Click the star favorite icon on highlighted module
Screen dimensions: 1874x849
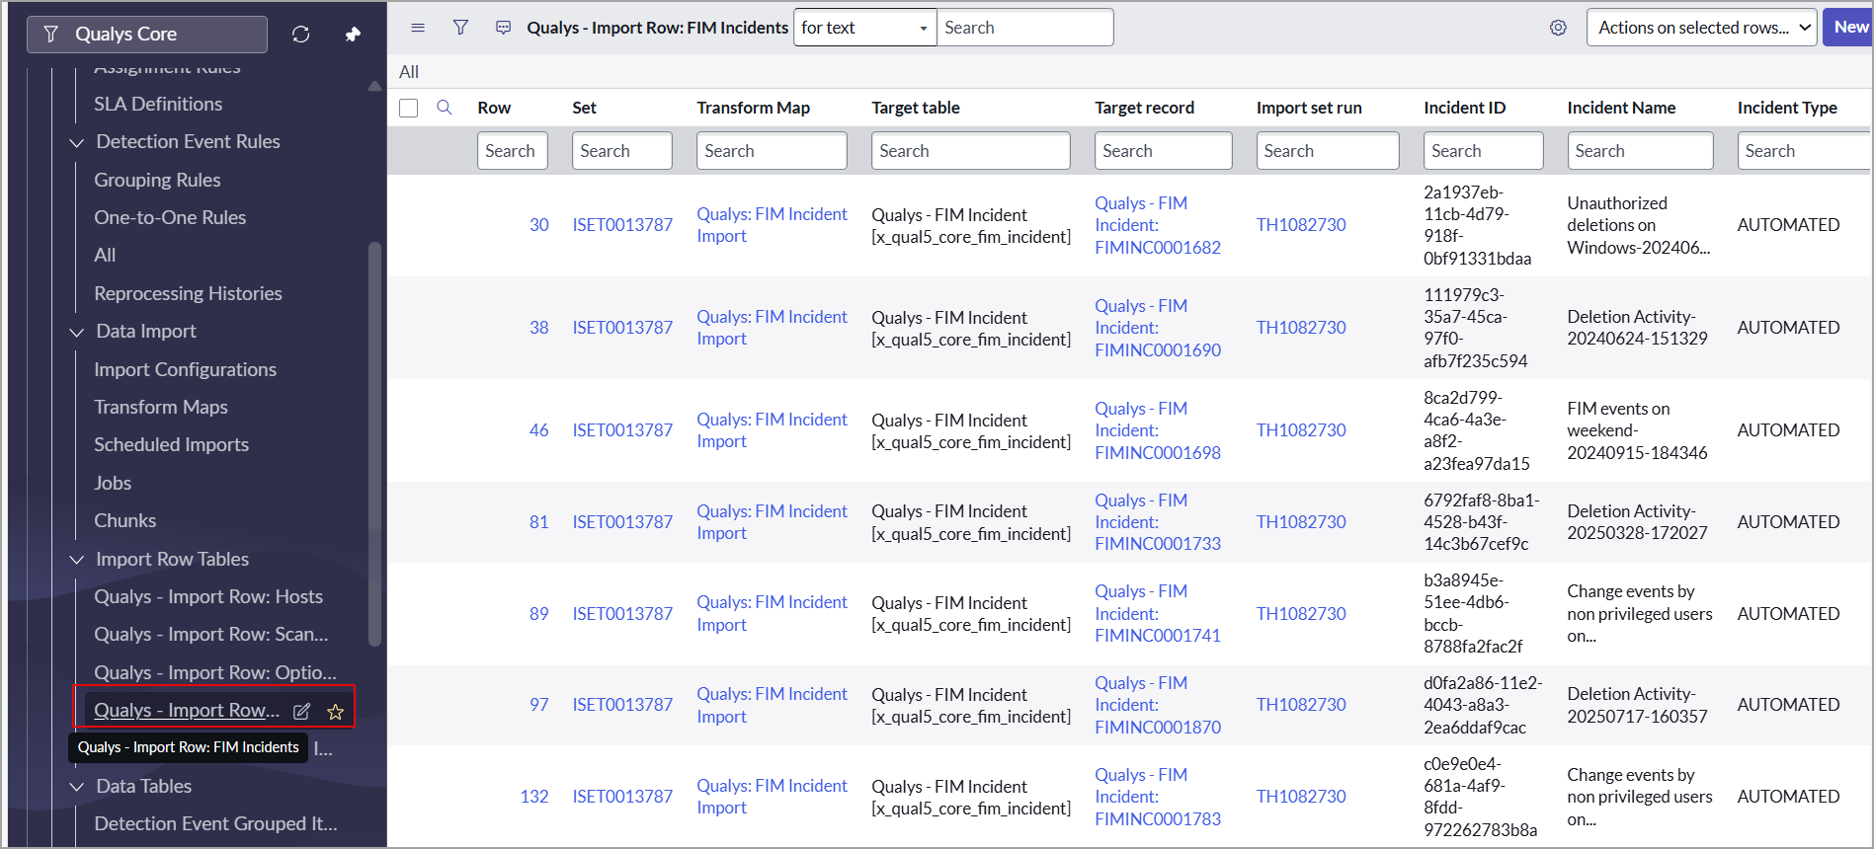[x=336, y=711]
